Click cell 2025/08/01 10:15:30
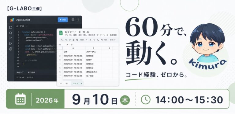 pyautogui.click(x=74, y=56)
